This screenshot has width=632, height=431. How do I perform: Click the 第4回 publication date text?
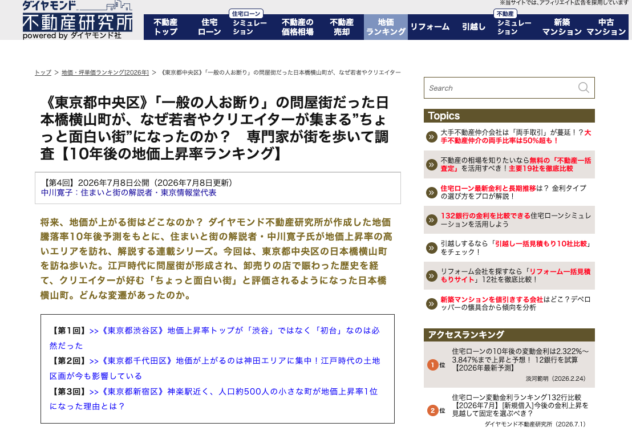click(x=138, y=183)
